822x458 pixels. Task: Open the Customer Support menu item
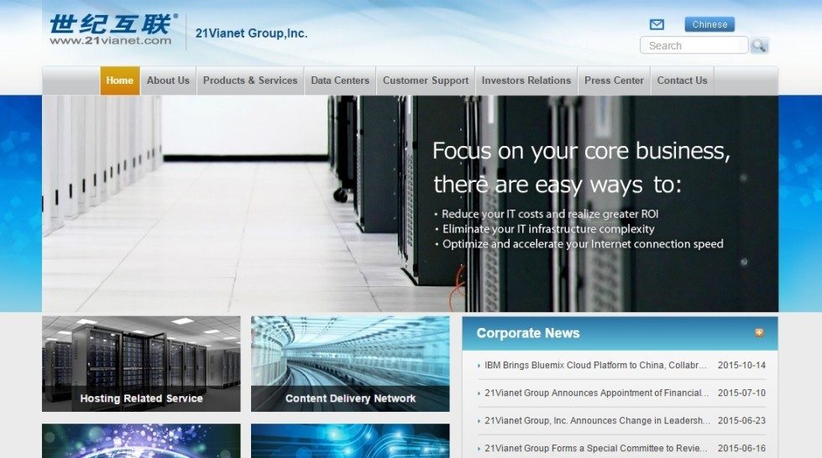[426, 81]
